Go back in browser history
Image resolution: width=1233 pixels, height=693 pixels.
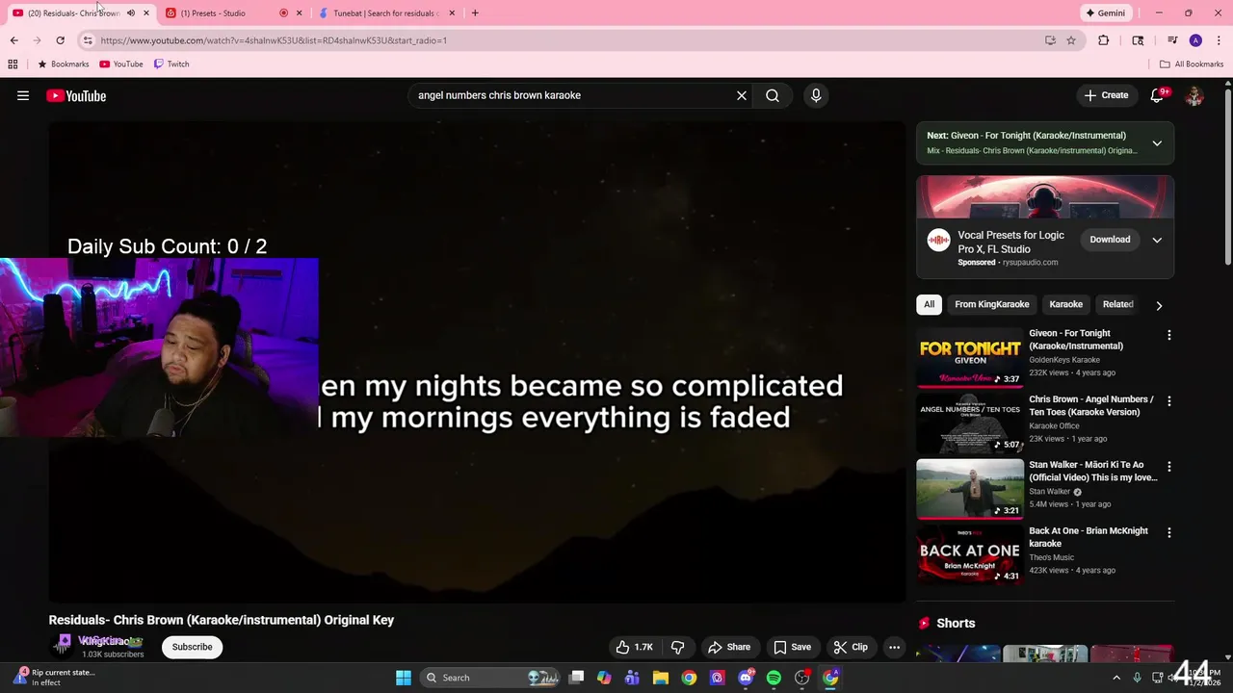13,40
